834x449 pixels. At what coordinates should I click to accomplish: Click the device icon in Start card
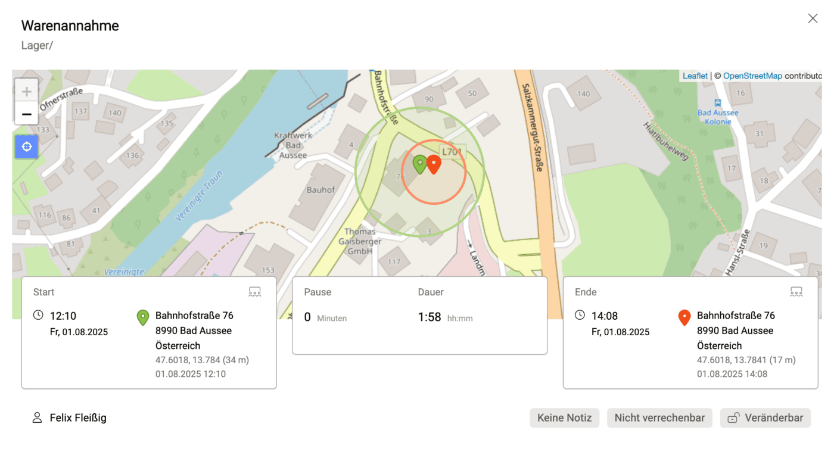[255, 292]
